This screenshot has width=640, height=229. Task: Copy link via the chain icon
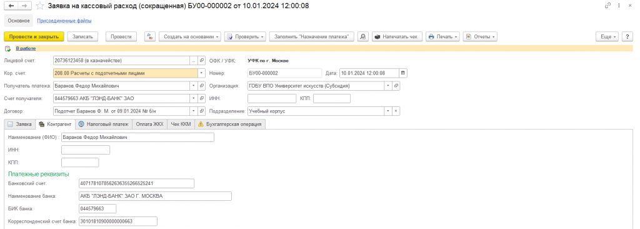point(607,5)
